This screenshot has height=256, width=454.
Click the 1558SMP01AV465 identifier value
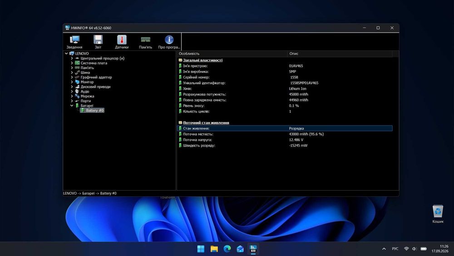click(x=304, y=83)
